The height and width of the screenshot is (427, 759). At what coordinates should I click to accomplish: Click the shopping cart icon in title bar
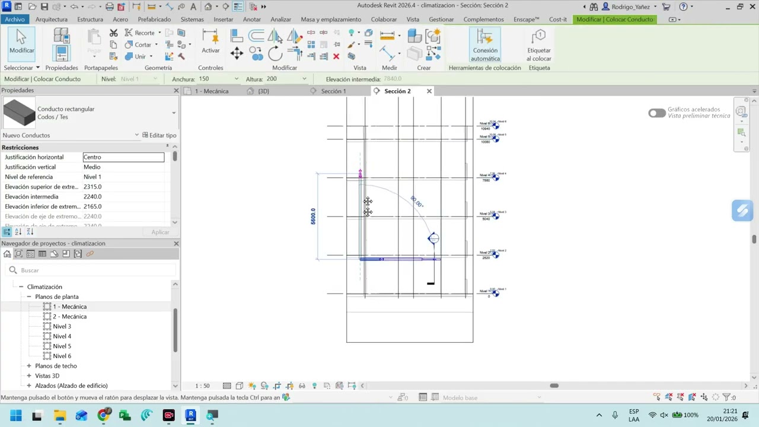tap(666, 7)
